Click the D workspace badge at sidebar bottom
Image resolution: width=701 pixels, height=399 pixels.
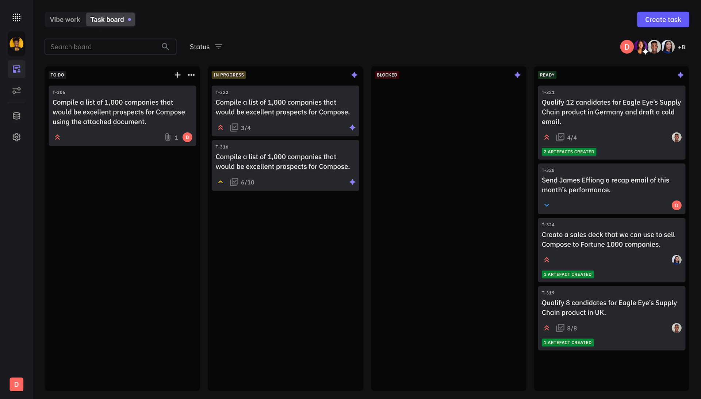16,384
